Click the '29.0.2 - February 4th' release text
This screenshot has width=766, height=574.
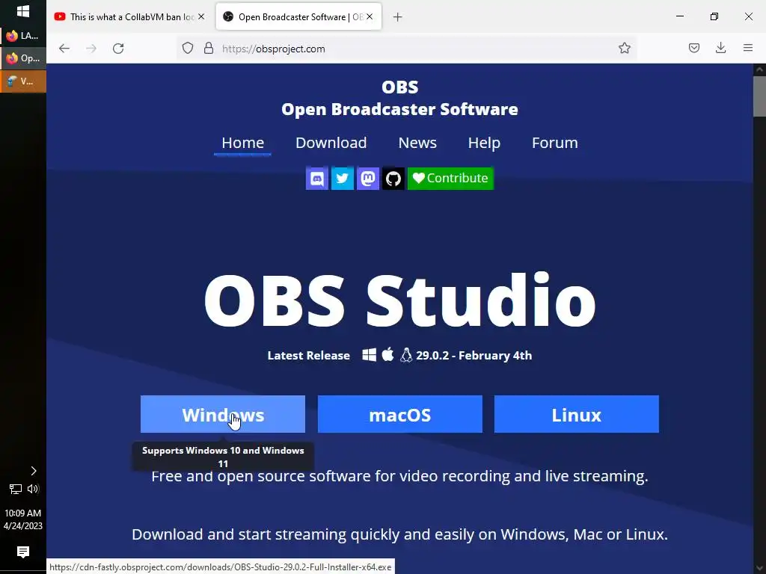pos(474,355)
